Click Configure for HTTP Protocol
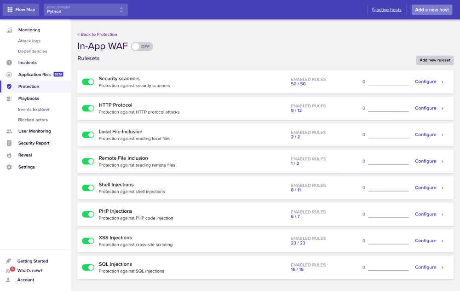The width and height of the screenshot is (460, 291). (x=425, y=108)
